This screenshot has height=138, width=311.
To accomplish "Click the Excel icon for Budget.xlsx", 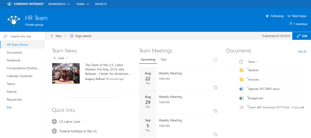I will (241, 98).
